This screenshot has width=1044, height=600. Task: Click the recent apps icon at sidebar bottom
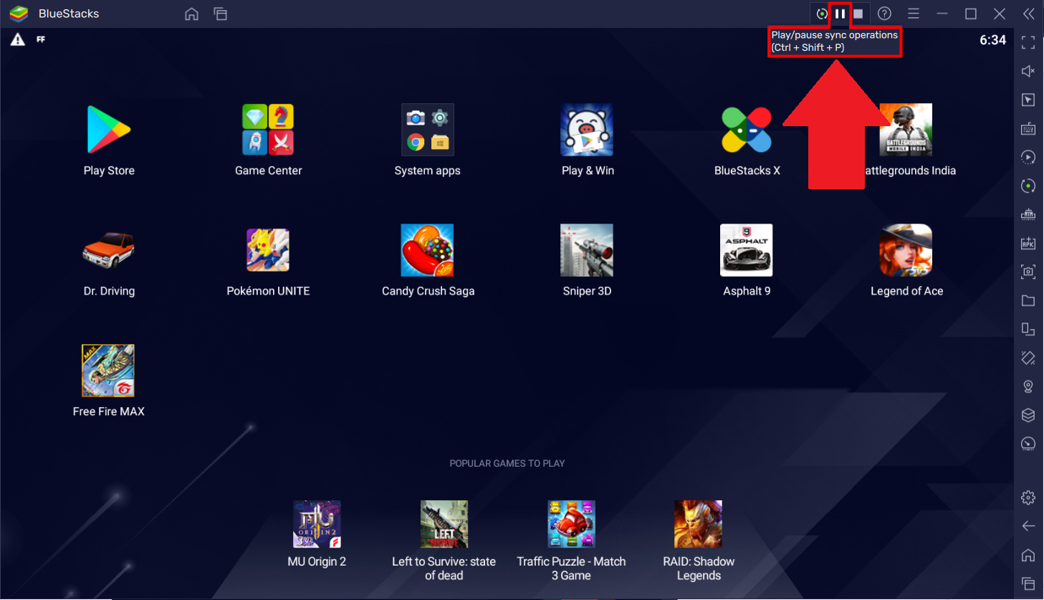click(x=1028, y=584)
